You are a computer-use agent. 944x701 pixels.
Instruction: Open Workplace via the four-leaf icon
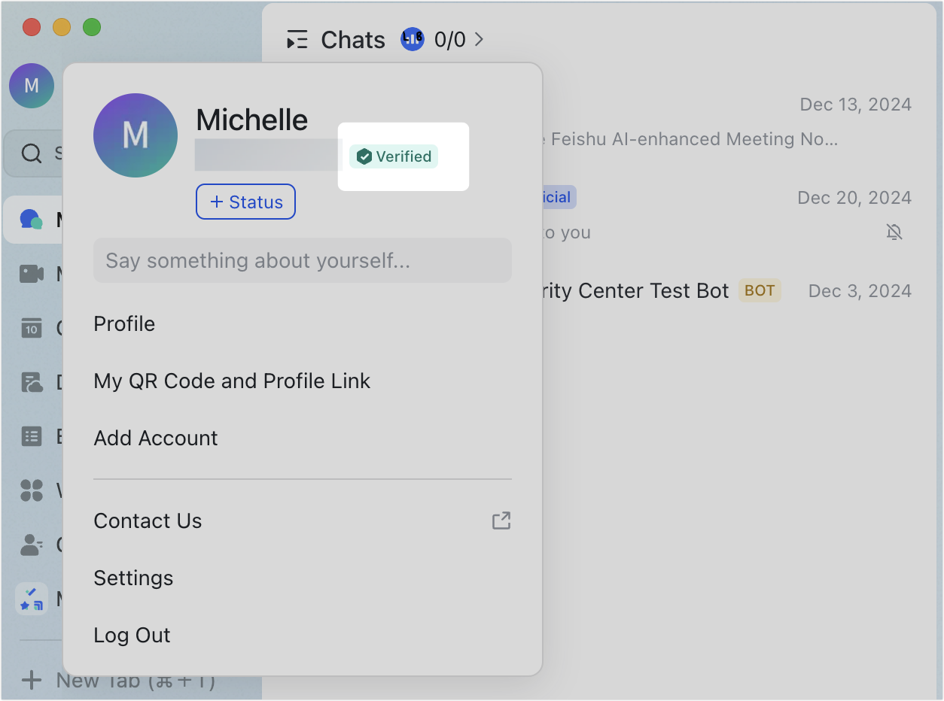pyautogui.click(x=31, y=490)
